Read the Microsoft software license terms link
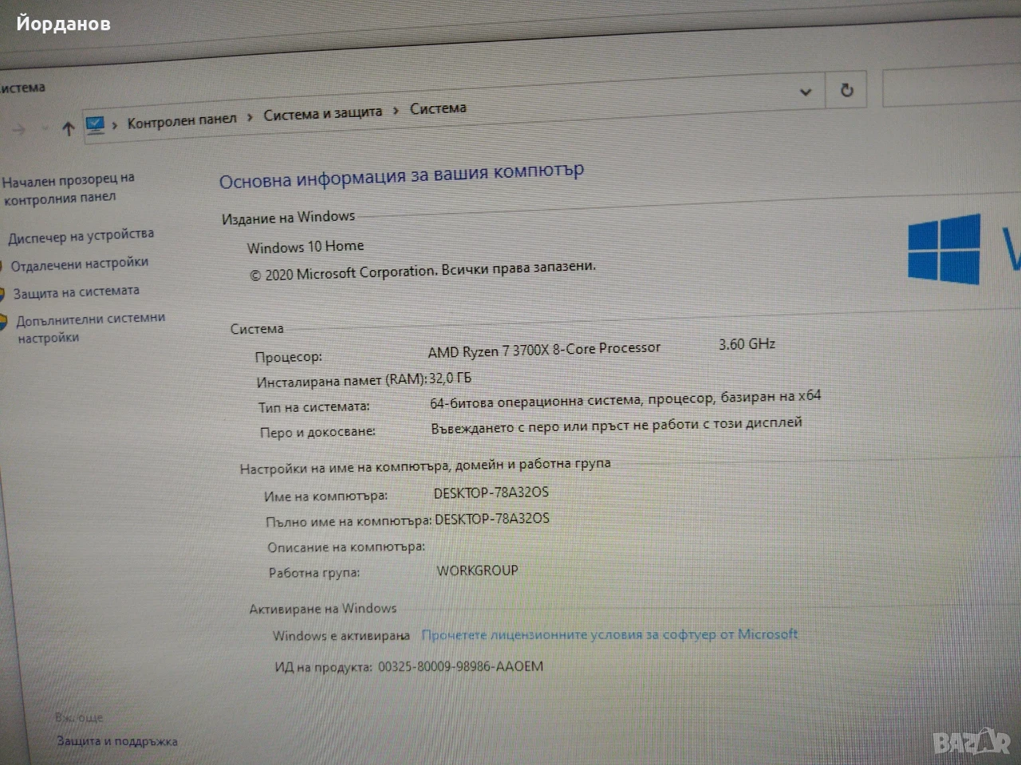Viewport: 1021px width, 765px height. coord(609,634)
